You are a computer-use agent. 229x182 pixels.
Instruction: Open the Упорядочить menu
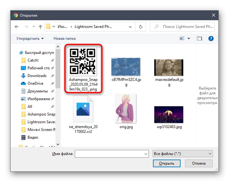tap(30, 39)
